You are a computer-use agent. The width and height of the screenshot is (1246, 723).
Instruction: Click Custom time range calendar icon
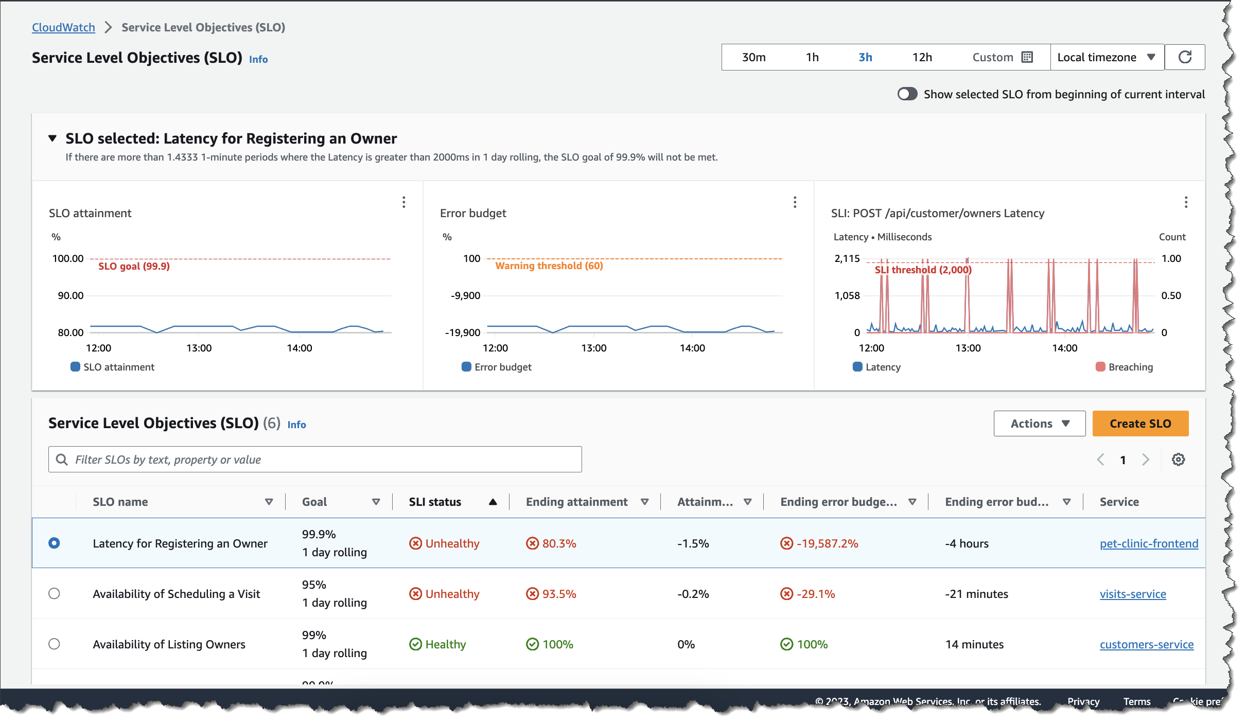1027,57
